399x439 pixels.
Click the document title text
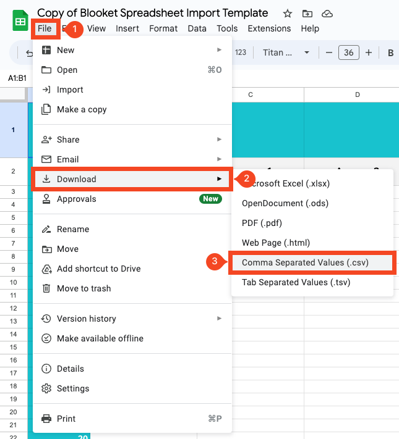coord(153,13)
